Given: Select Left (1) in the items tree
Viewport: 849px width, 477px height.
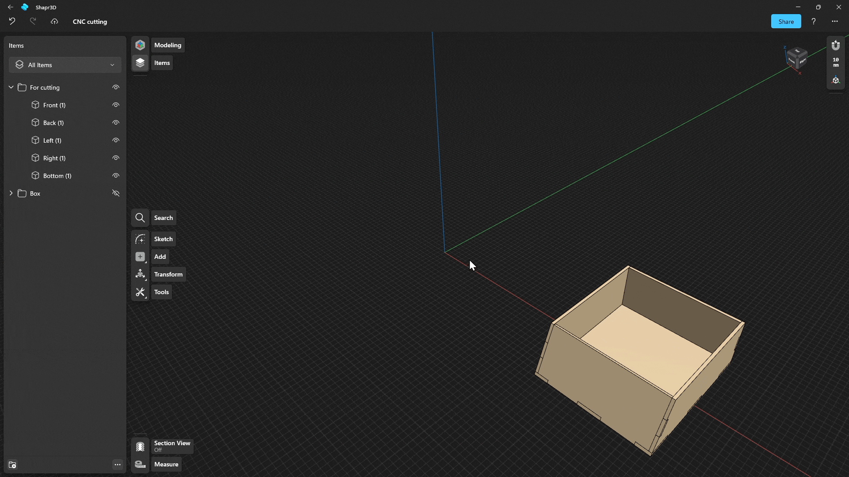Looking at the screenshot, I should [x=52, y=140].
